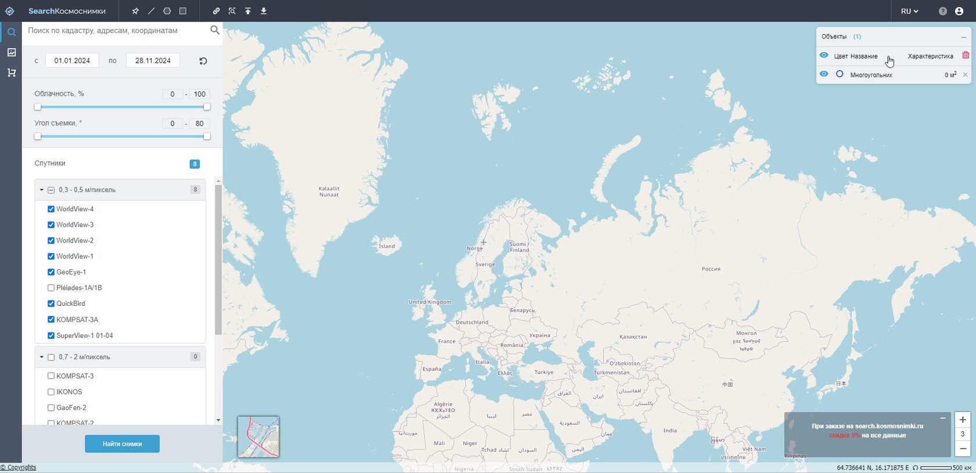Uncheck the KOMPSAT-3A satellite
Viewport: 976px width, 473px height.
(x=51, y=319)
